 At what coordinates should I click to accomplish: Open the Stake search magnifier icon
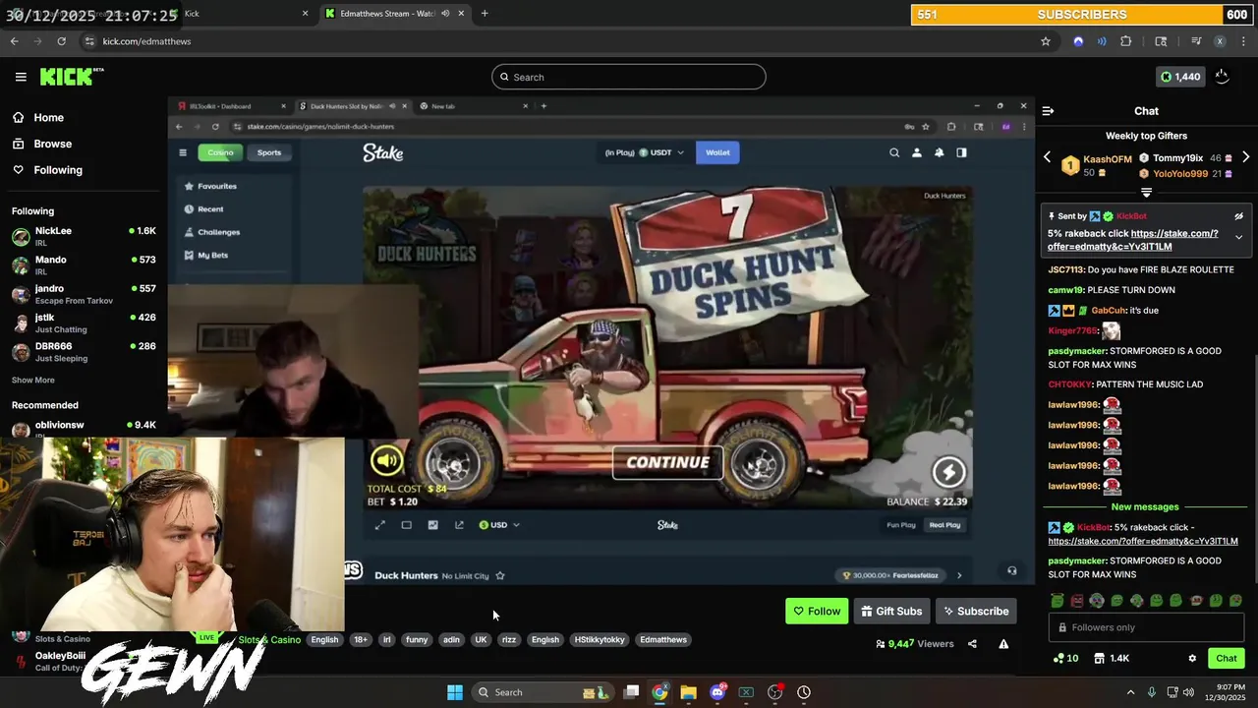tap(894, 152)
